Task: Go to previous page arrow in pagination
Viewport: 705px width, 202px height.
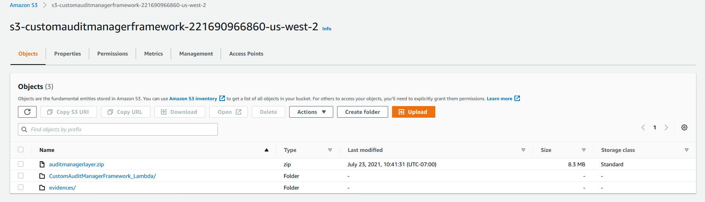Action: pyautogui.click(x=643, y=127)
